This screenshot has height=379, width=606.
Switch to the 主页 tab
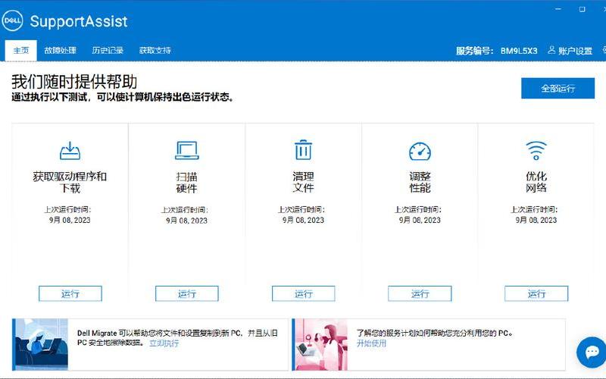pos(21,51)
